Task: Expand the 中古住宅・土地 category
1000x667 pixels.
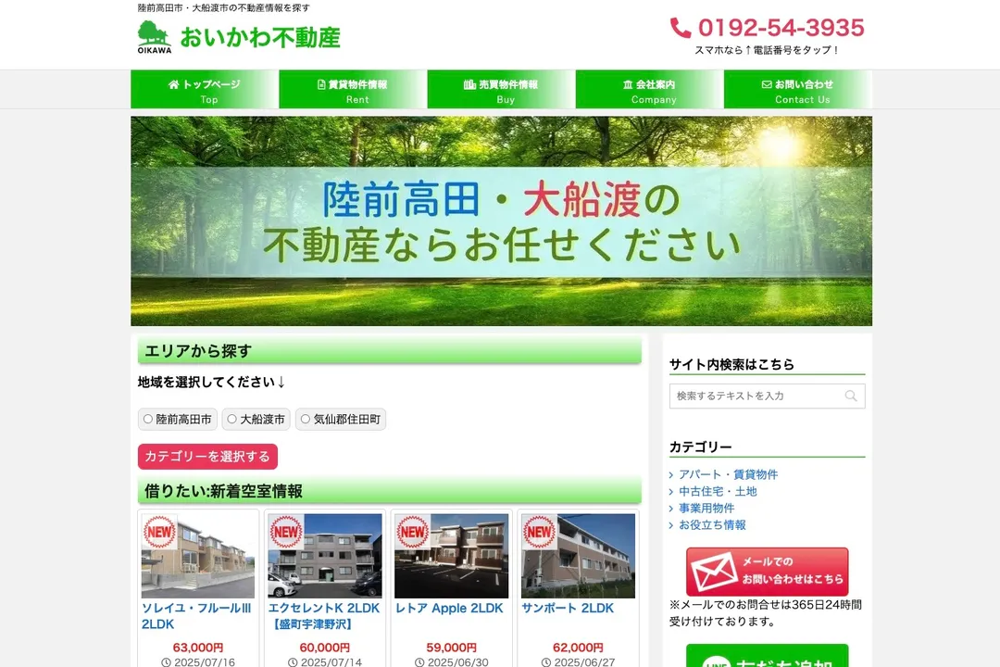Action: 718,491
